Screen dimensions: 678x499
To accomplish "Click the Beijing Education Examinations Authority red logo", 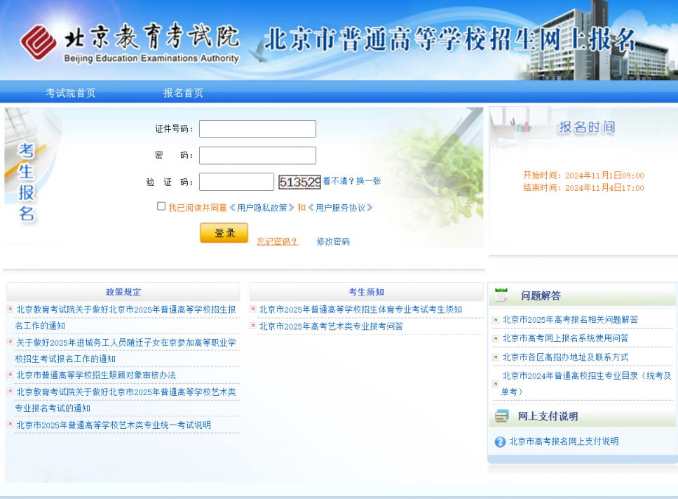I will 39,42.
